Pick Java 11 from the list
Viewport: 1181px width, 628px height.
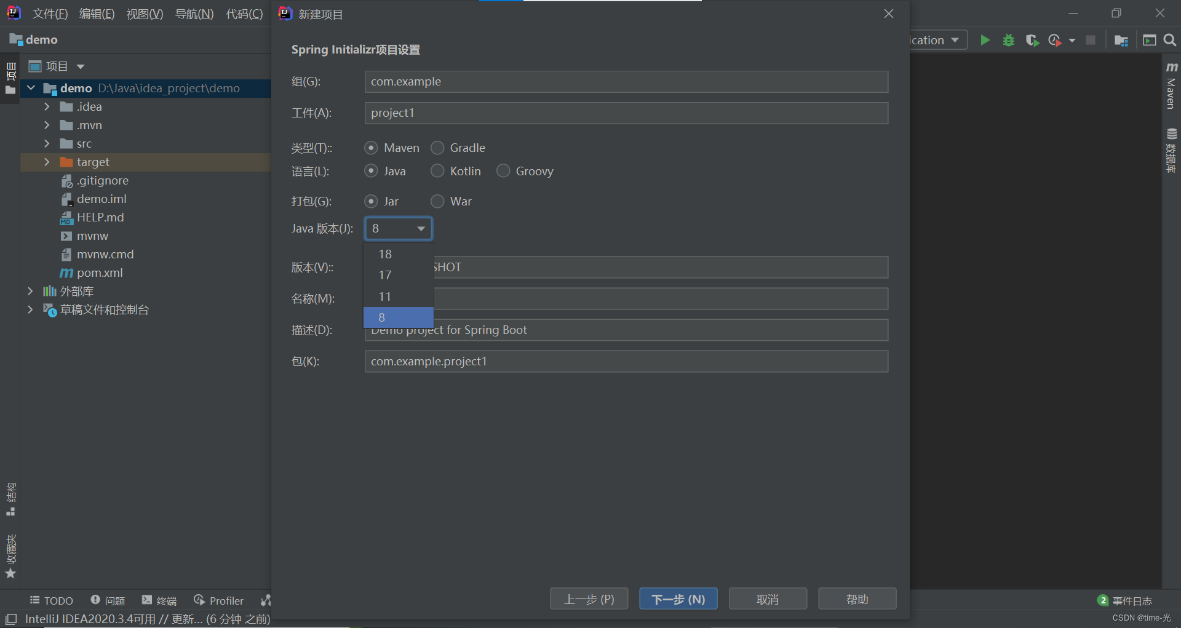tap(399, 296)
